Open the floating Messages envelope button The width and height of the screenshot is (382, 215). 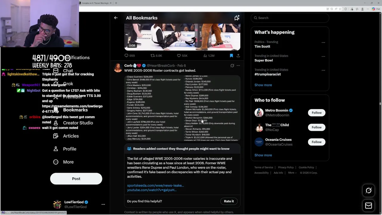click(369, 205)
